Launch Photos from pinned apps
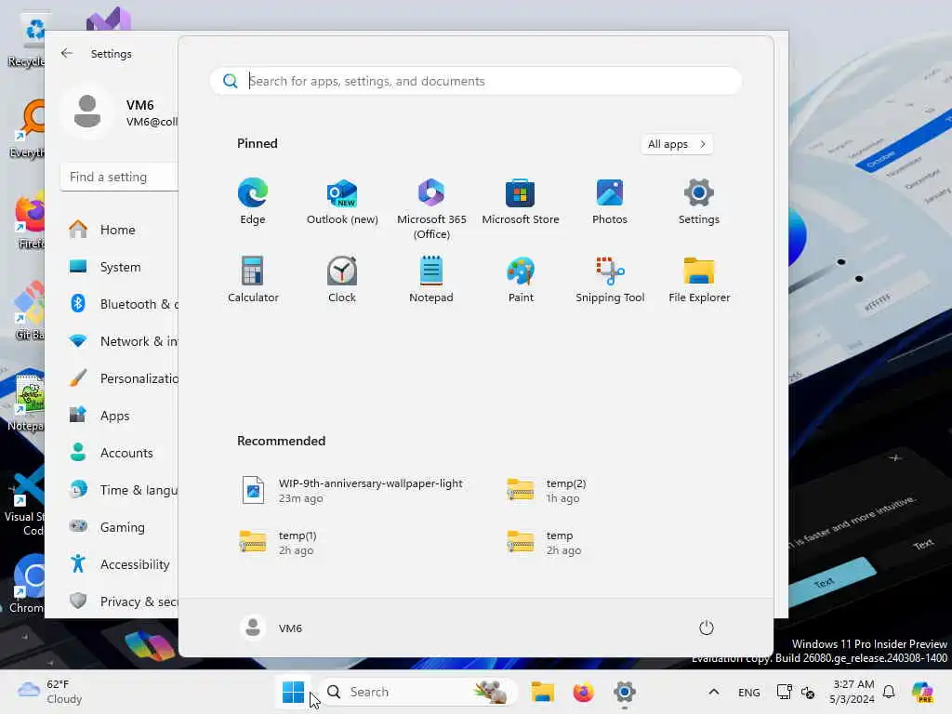This screenshot has width=952, height=714. [x=610, y=202]
